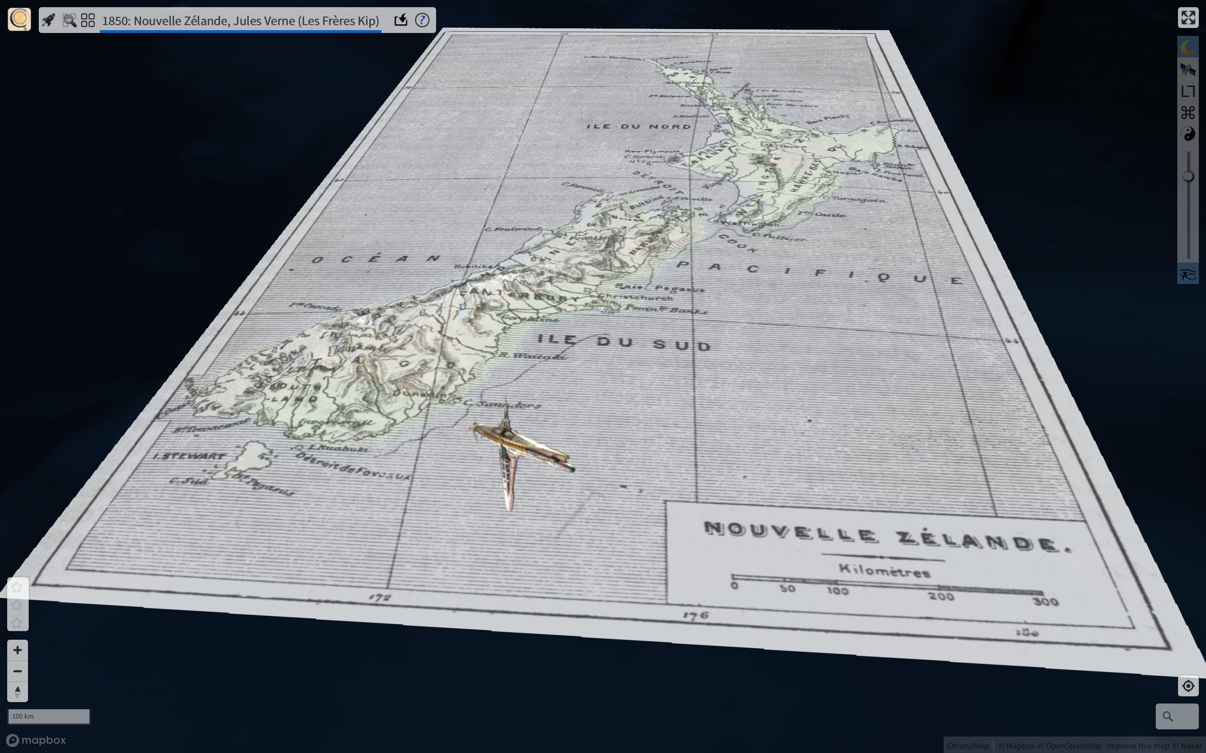This screenshot has height=753, width=1206.
Task: Toggle the map frame bracket icon
Action: pos(1188,91)
